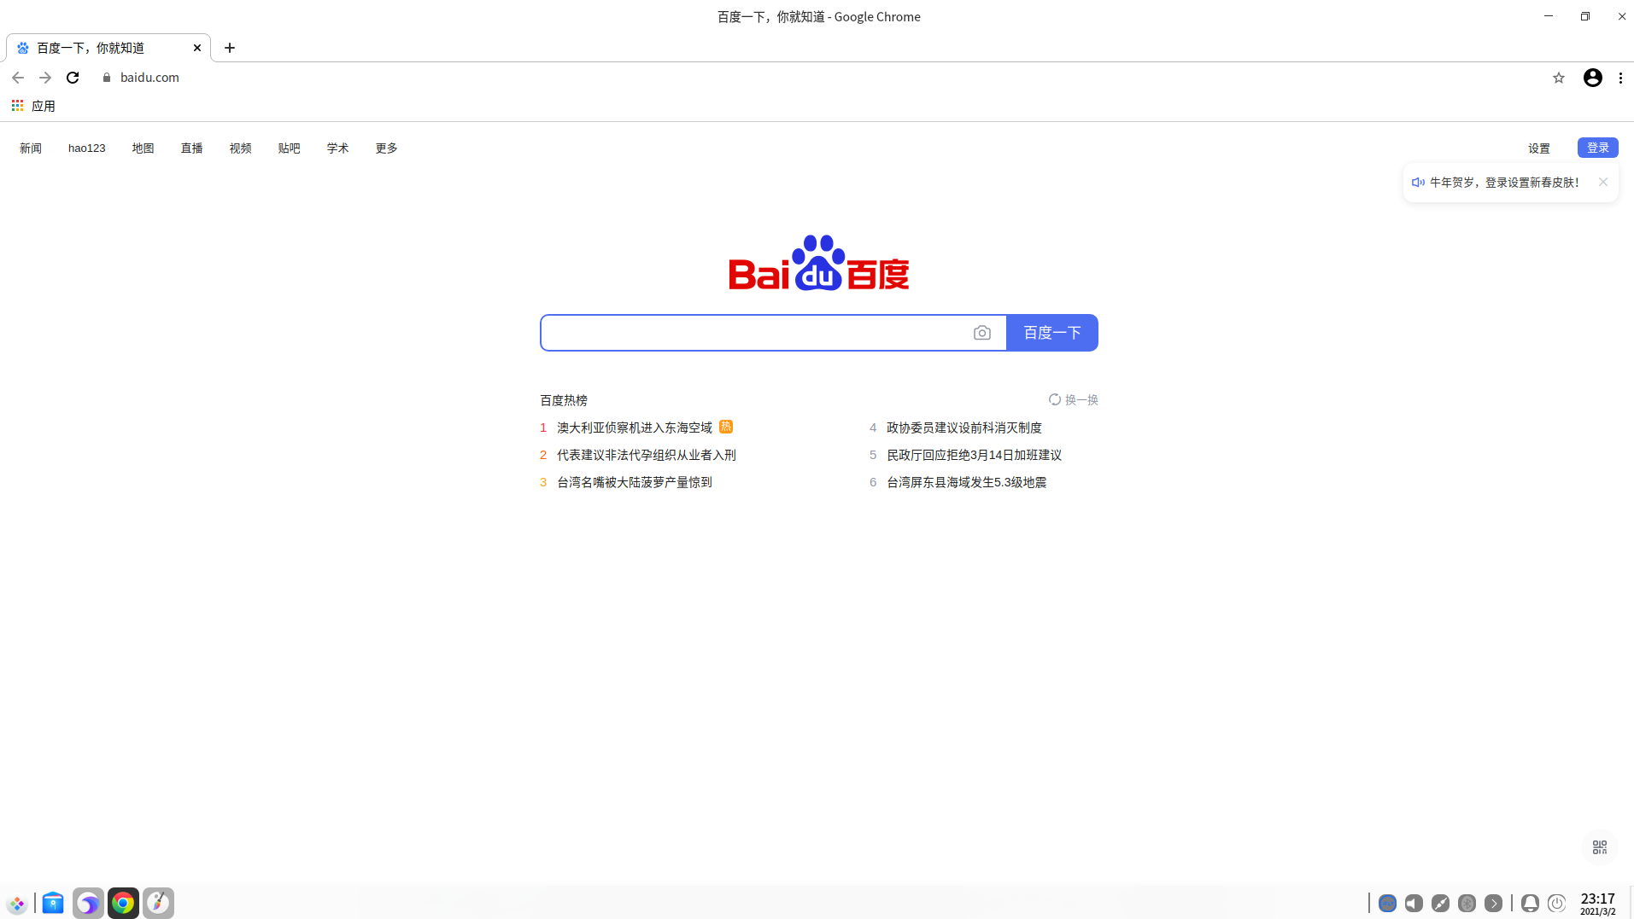
Task: Click the 牛年贺岁 login skin message
Action: pyautogui.click(x=1505, y=183)
